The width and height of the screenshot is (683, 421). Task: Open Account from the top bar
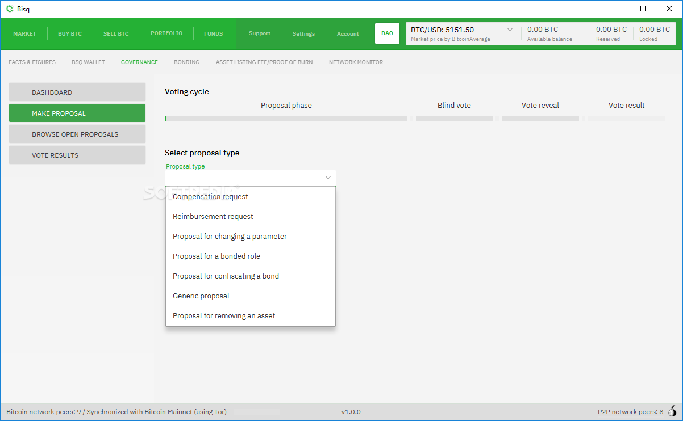[x=348, y=34]
